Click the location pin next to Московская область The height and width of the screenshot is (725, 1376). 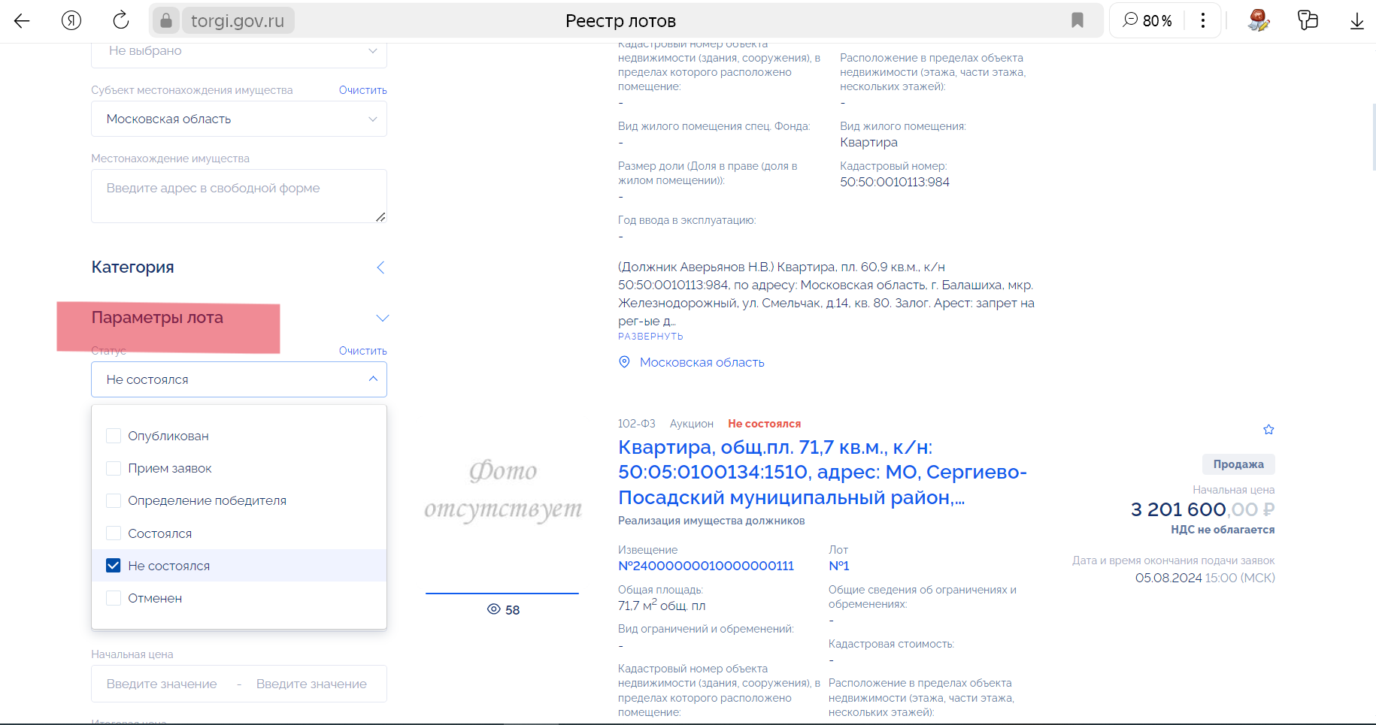tap(624, 362)
